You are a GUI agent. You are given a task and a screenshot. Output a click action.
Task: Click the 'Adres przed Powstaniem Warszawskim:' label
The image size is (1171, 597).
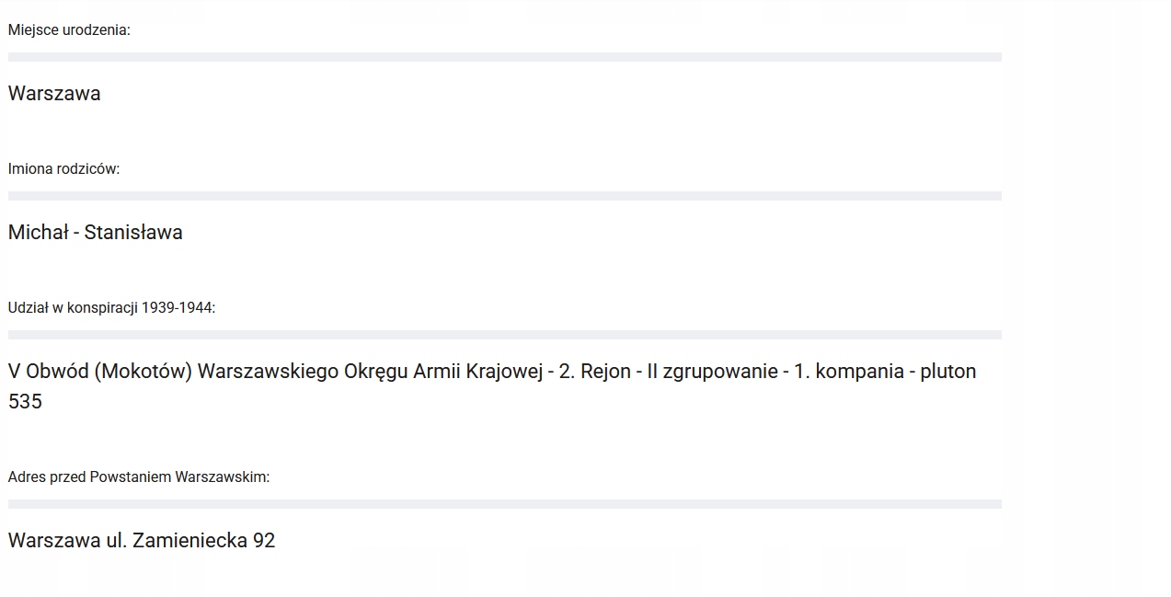pyautogui.click(x=139, y=477)
